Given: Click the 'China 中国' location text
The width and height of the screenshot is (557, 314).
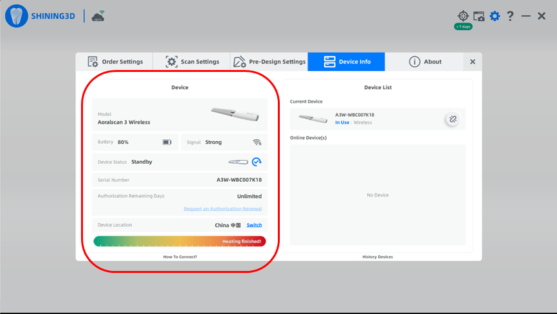Looking at the screenshot, I should coord(228,225).
